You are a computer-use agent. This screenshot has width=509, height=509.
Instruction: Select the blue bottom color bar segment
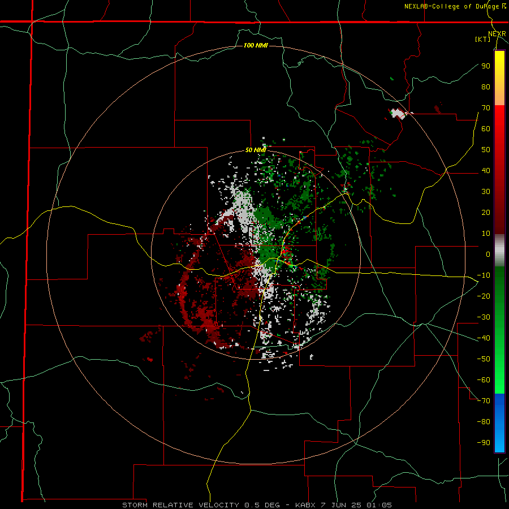pyautogui.click(x=499, y=422)
